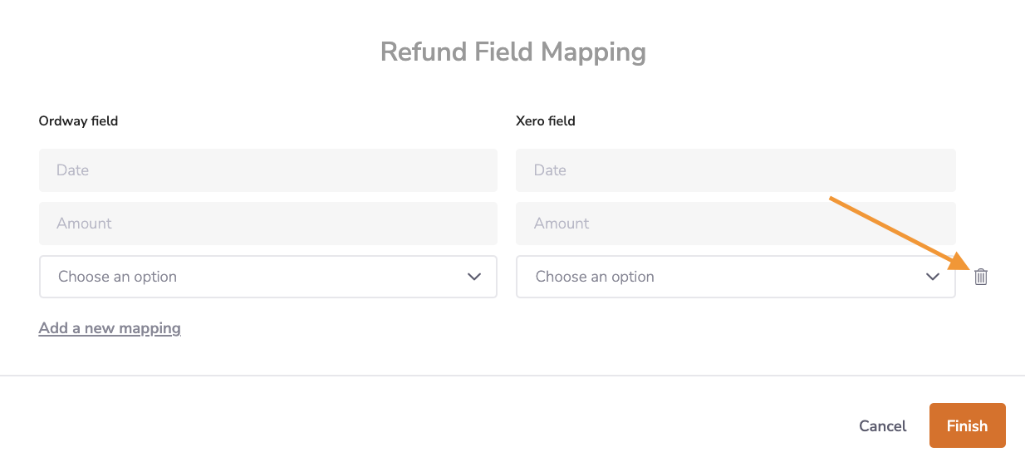This screenshot has width=1025, height=467.
Task: Open the Ordway field 'Choose an option' dropdown
Action: [268, 277]
